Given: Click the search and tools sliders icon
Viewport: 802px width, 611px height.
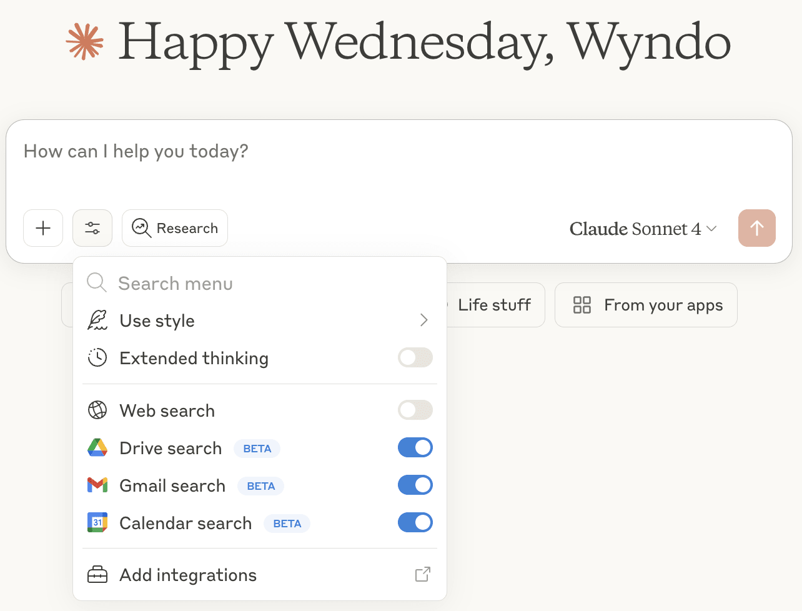Looking at the screenshot, I should point(92,228).
